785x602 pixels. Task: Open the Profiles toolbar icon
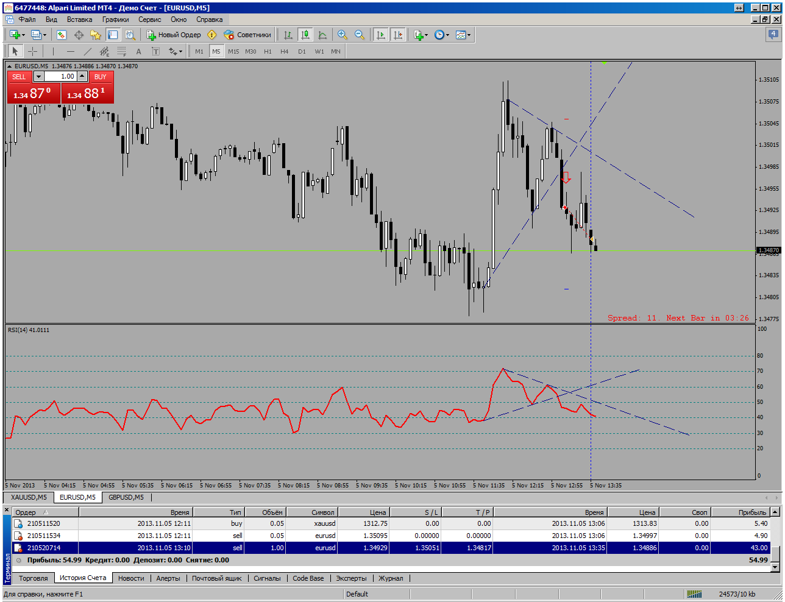coord(35,35)
